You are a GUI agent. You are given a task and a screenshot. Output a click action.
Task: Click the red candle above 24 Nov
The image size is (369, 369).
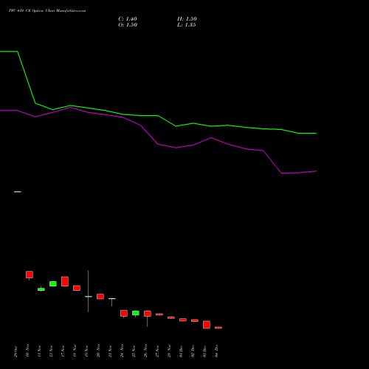click(x=124, y=314)
